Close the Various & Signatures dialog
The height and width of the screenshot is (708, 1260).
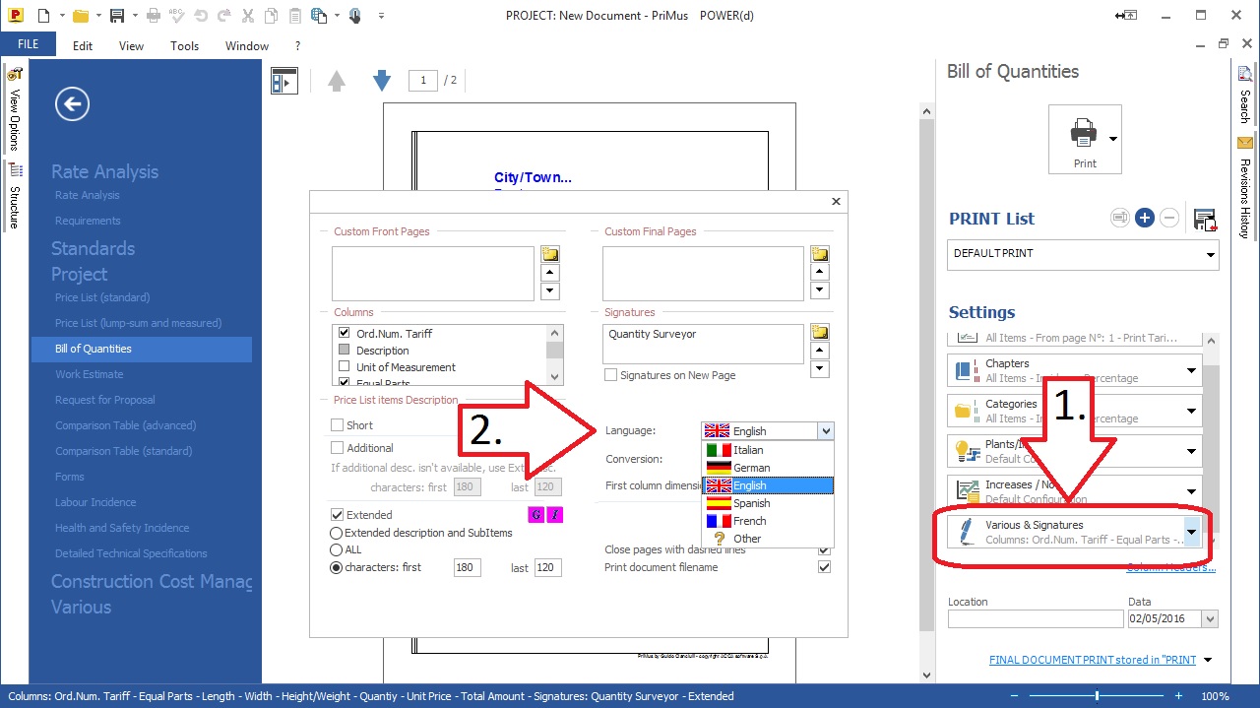coord(836,201)
